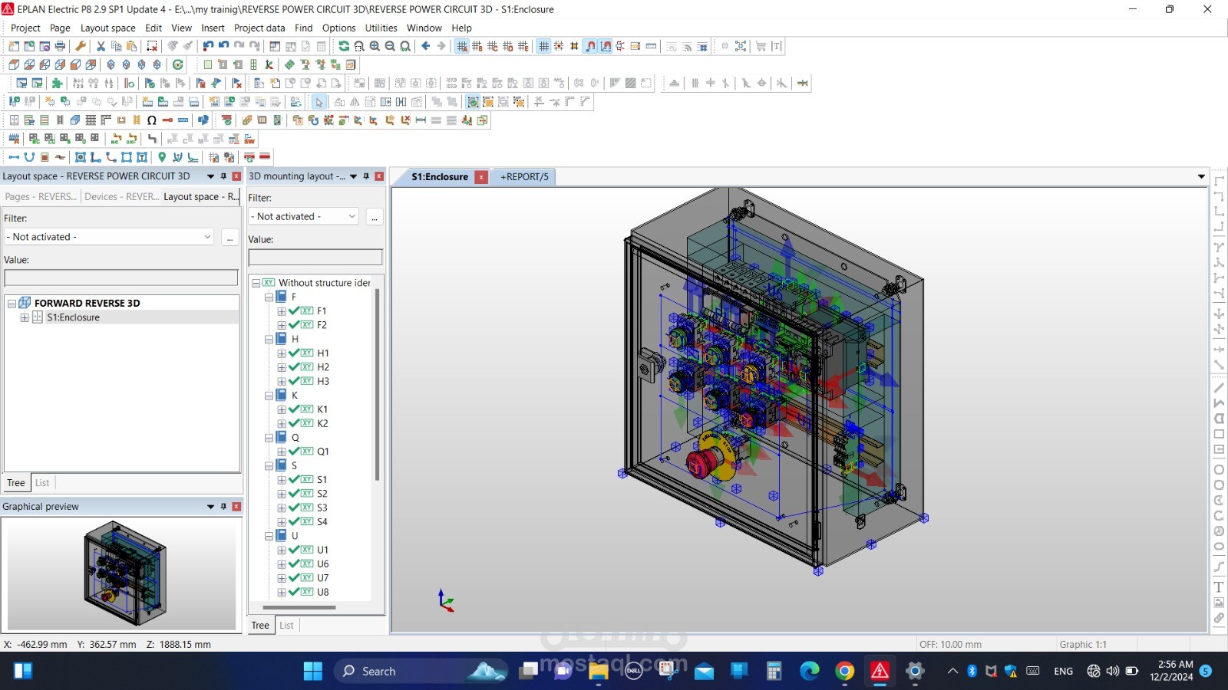Switch 3D mounting layout to List view
Image resolution: width=1228 pixels, height=690 pixels.
click(x=286, y=626)
